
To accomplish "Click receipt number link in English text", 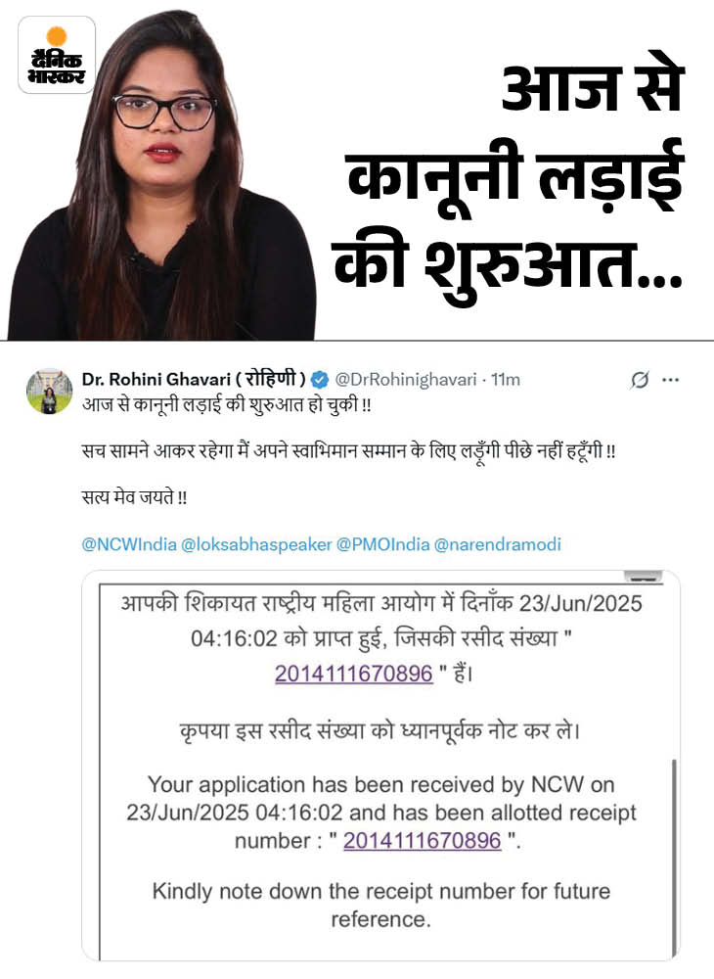I will pos(423,840).
